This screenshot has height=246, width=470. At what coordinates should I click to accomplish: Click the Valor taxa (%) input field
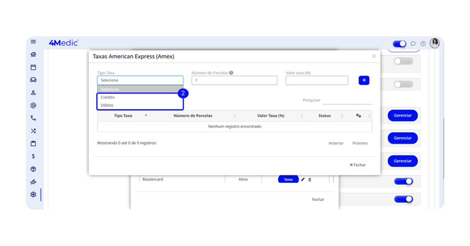pyautogui.click(x=317, y=81)
